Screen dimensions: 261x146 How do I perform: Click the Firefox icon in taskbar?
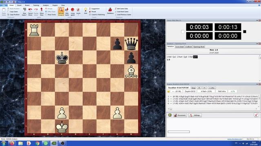[x=12, y=143]
